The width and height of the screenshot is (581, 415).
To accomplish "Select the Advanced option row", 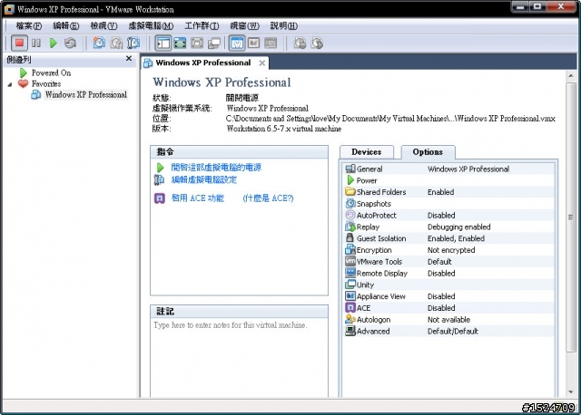I will (x=448, y=331).
